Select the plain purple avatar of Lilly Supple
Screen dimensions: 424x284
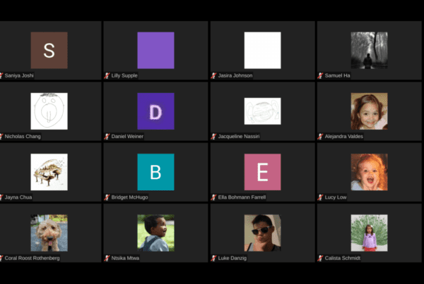155,50
